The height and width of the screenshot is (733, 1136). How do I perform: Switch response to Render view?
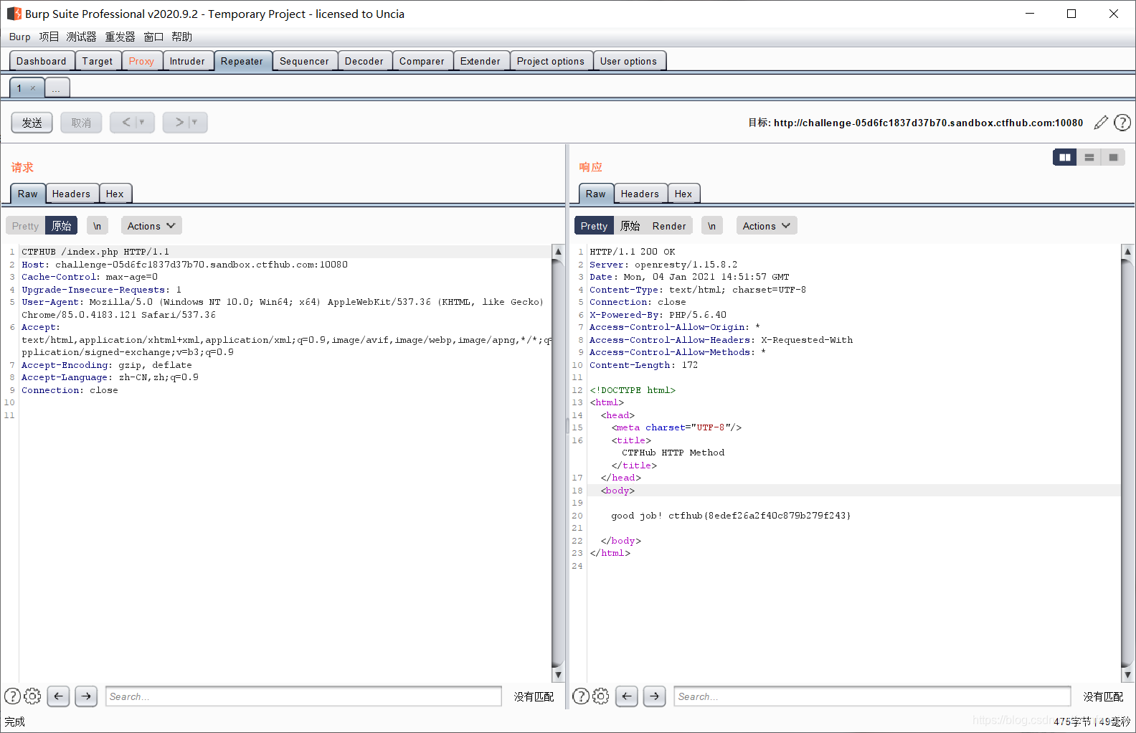tap(669, 226)
